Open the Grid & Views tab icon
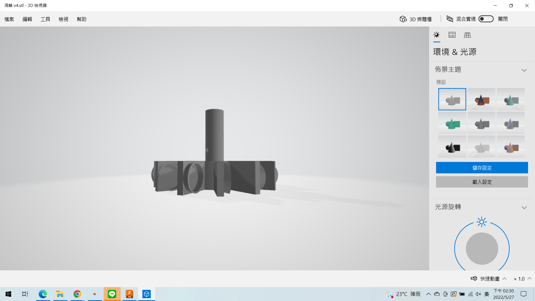 467,35
